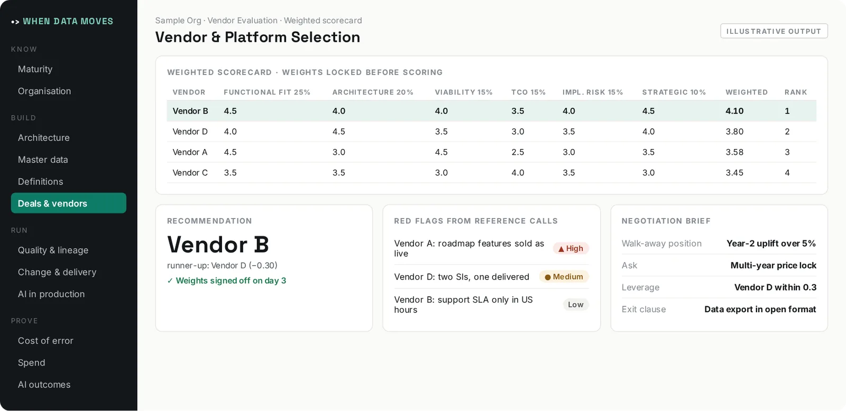Select the Vendor A table row
Screen dimensions: 846x411
tap(492, 152)
